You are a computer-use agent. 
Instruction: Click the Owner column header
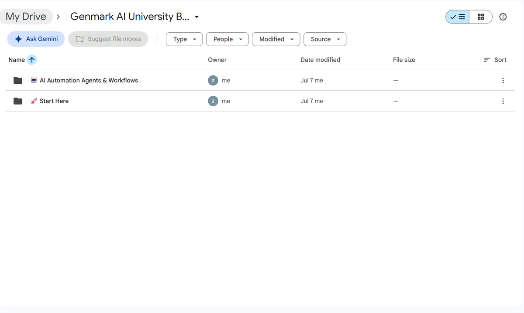[x=217, y=60]
